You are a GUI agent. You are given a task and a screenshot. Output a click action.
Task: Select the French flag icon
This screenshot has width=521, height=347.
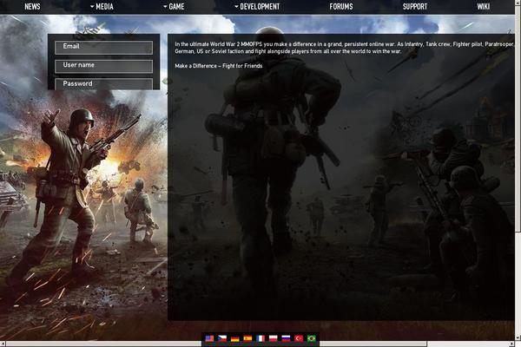click(260, 338)
